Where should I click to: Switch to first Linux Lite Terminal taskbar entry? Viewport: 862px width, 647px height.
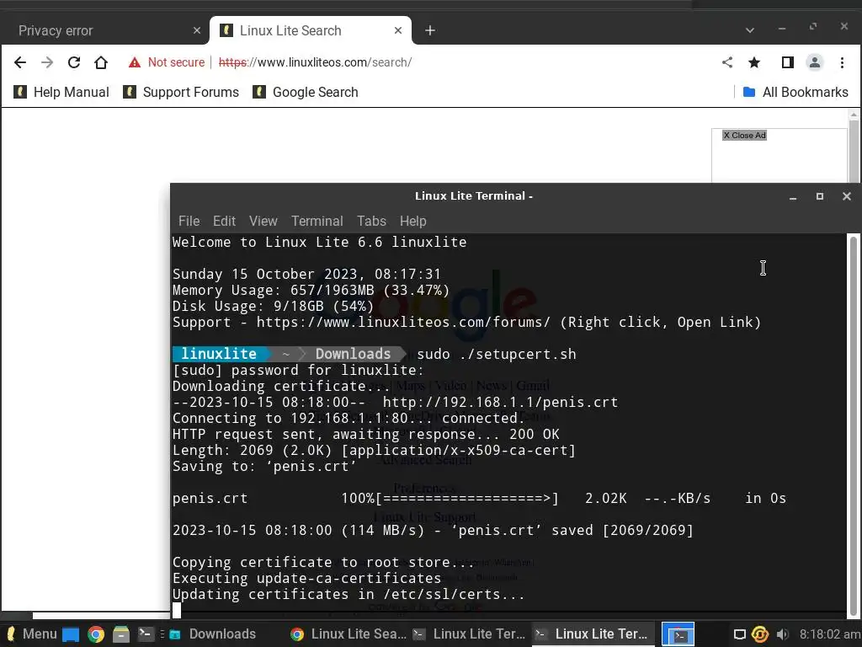tap(470, 634)
